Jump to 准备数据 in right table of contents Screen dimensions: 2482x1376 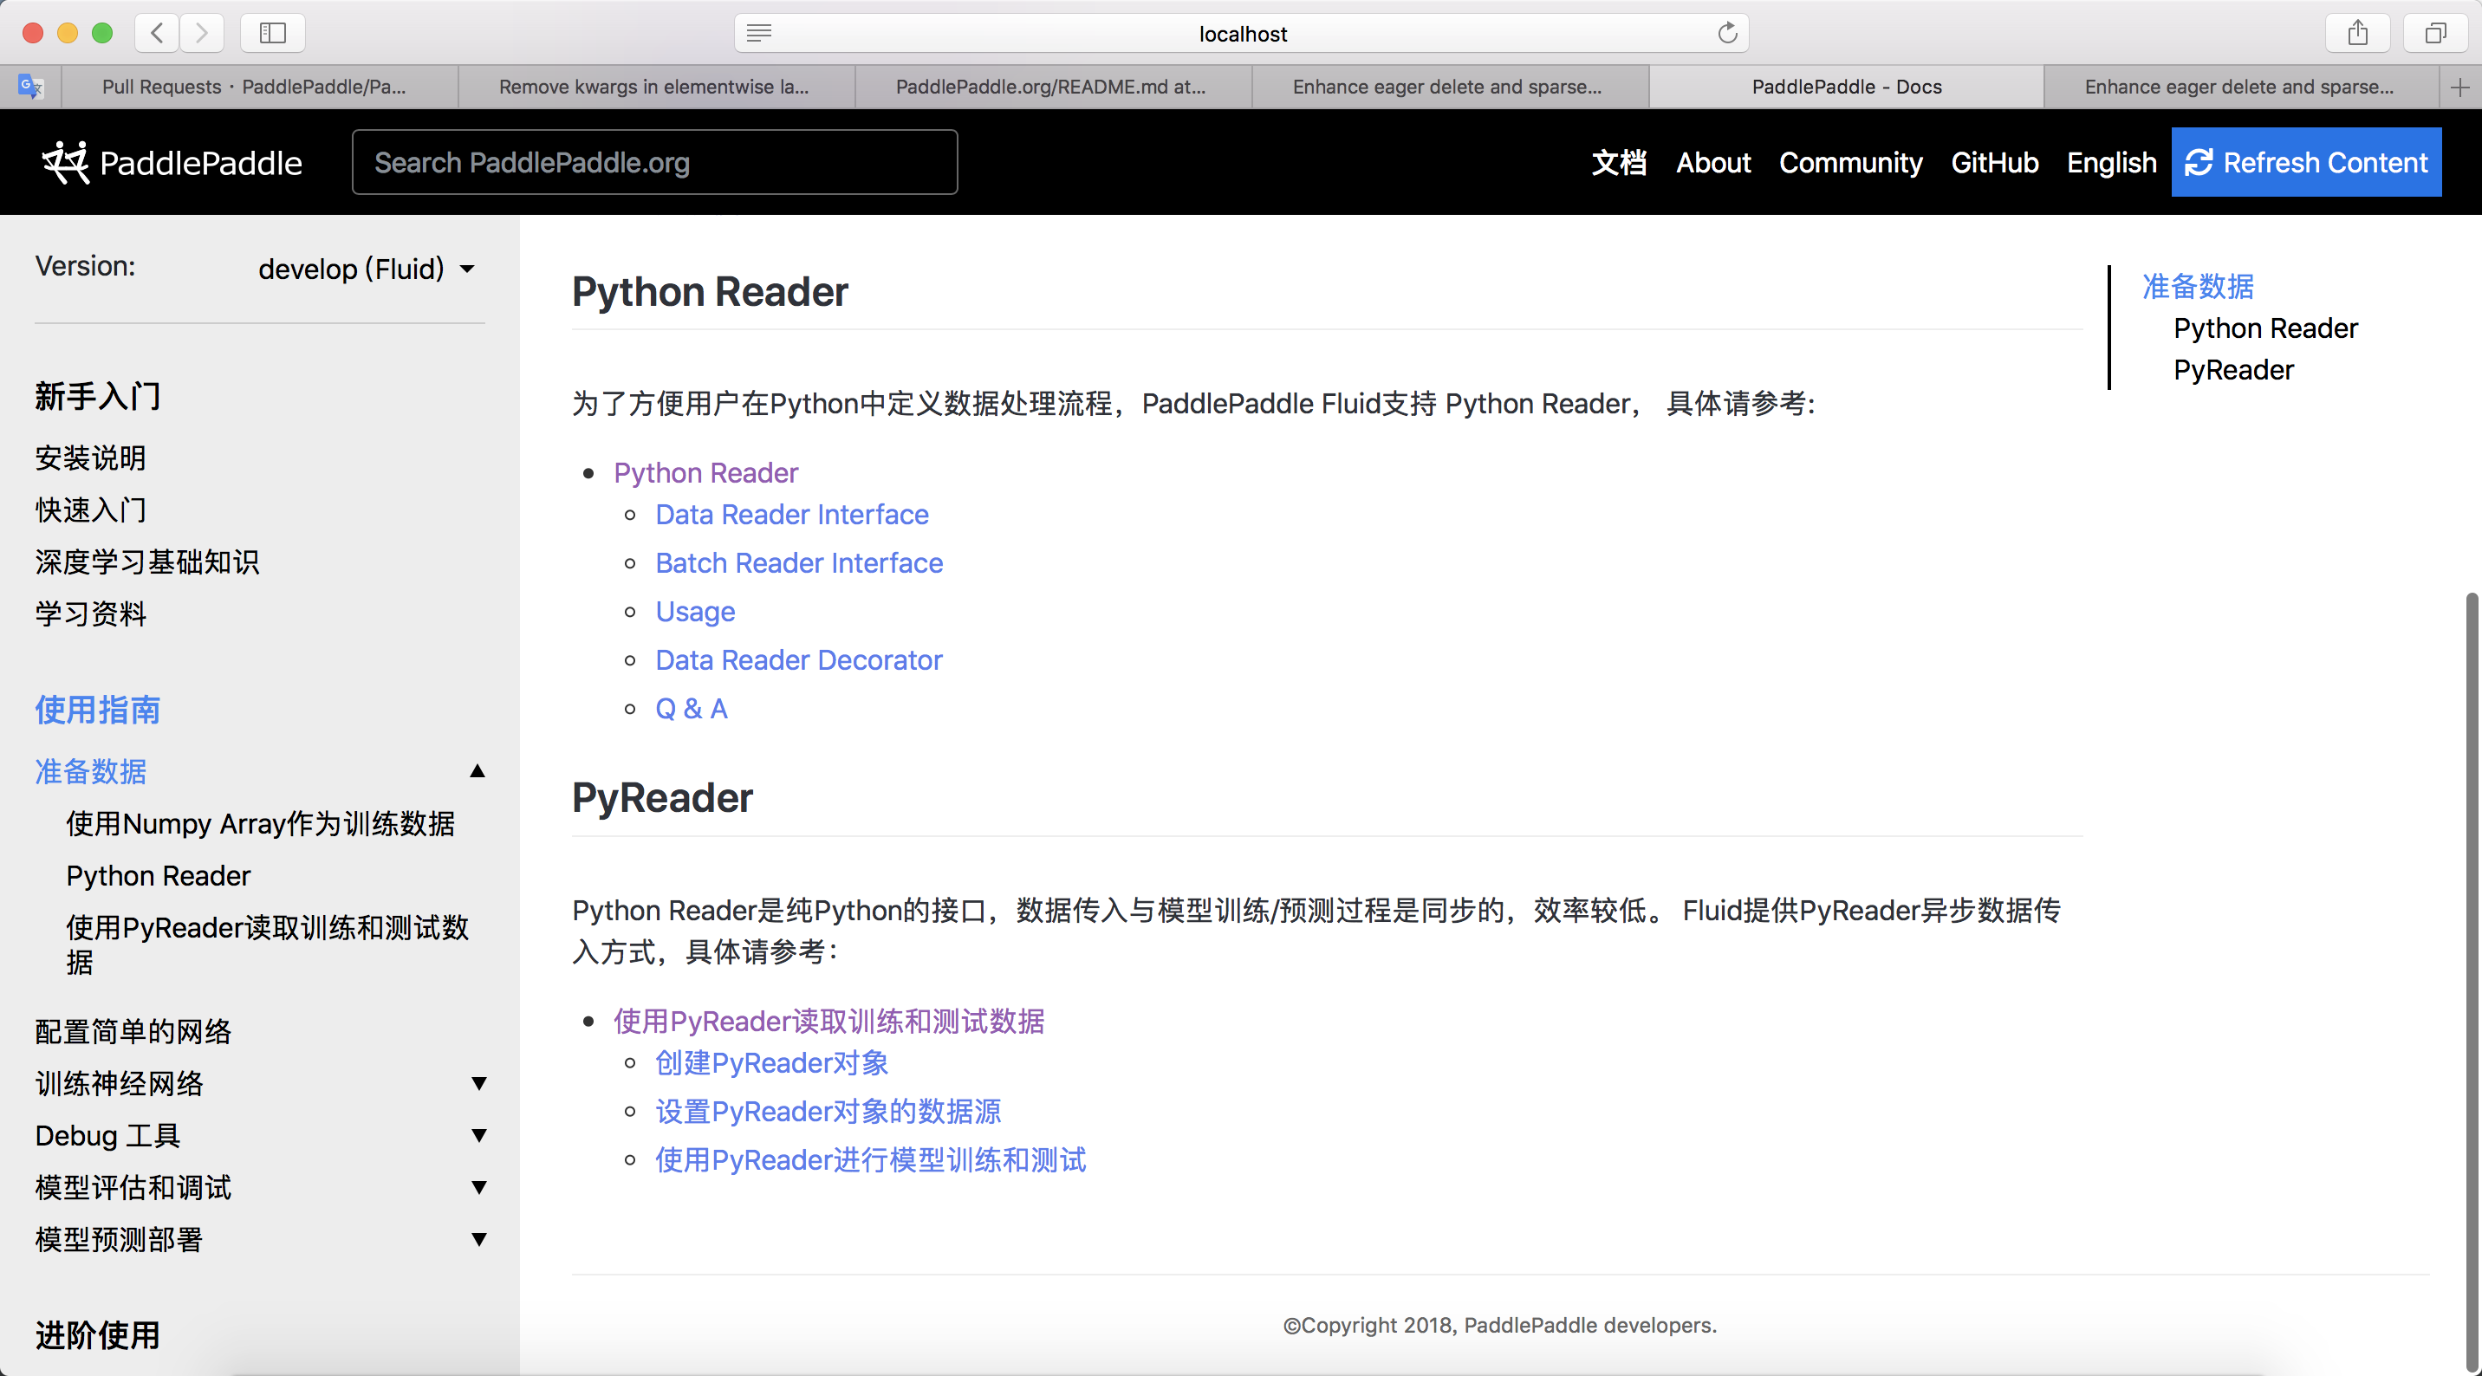[2198, 286]
